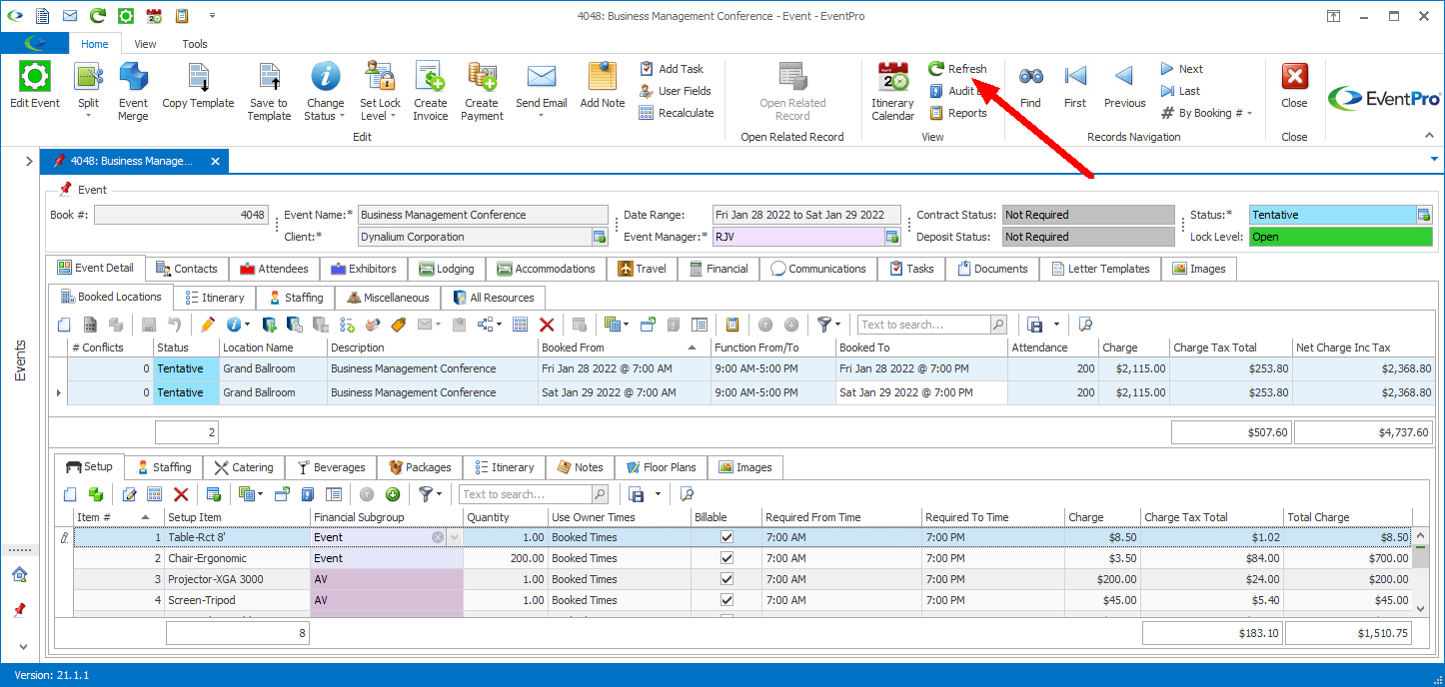This screenshot has height=687, width=1445.
Task: Click the Find binoculars icon
Action: 1030,76
